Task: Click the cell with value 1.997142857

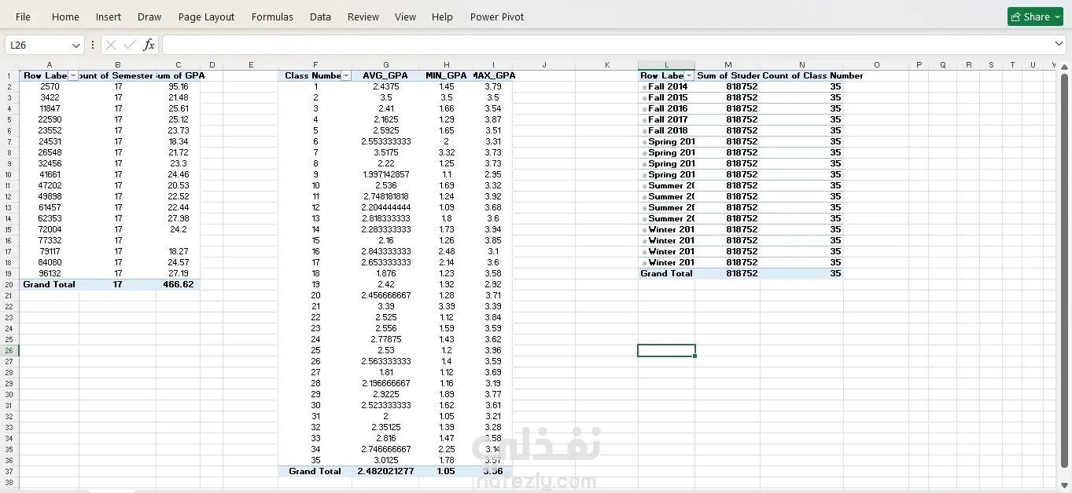Action: click(x=385, y=175)
